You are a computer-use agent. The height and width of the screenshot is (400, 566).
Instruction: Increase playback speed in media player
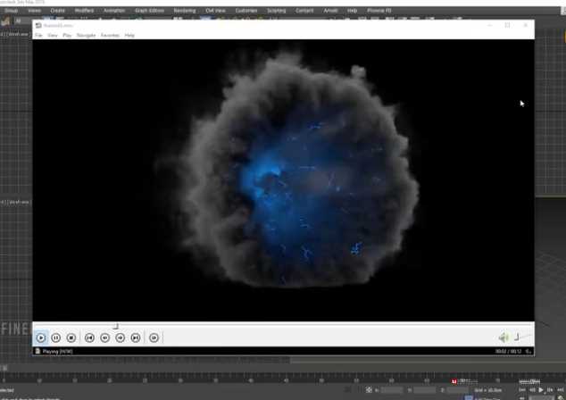[x=121, y=337]
